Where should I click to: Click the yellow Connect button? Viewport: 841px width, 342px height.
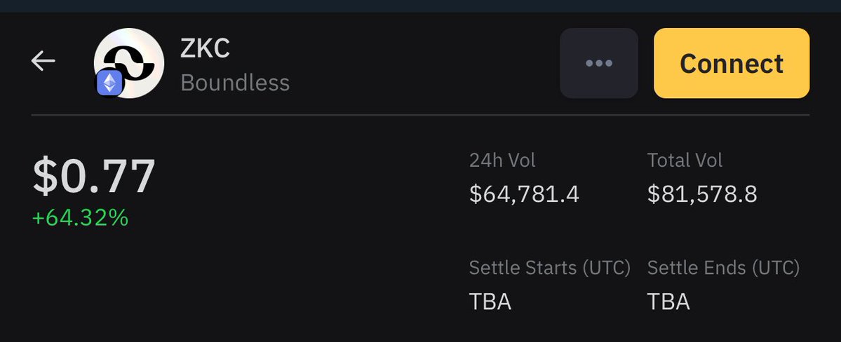[x=732, y=63]
